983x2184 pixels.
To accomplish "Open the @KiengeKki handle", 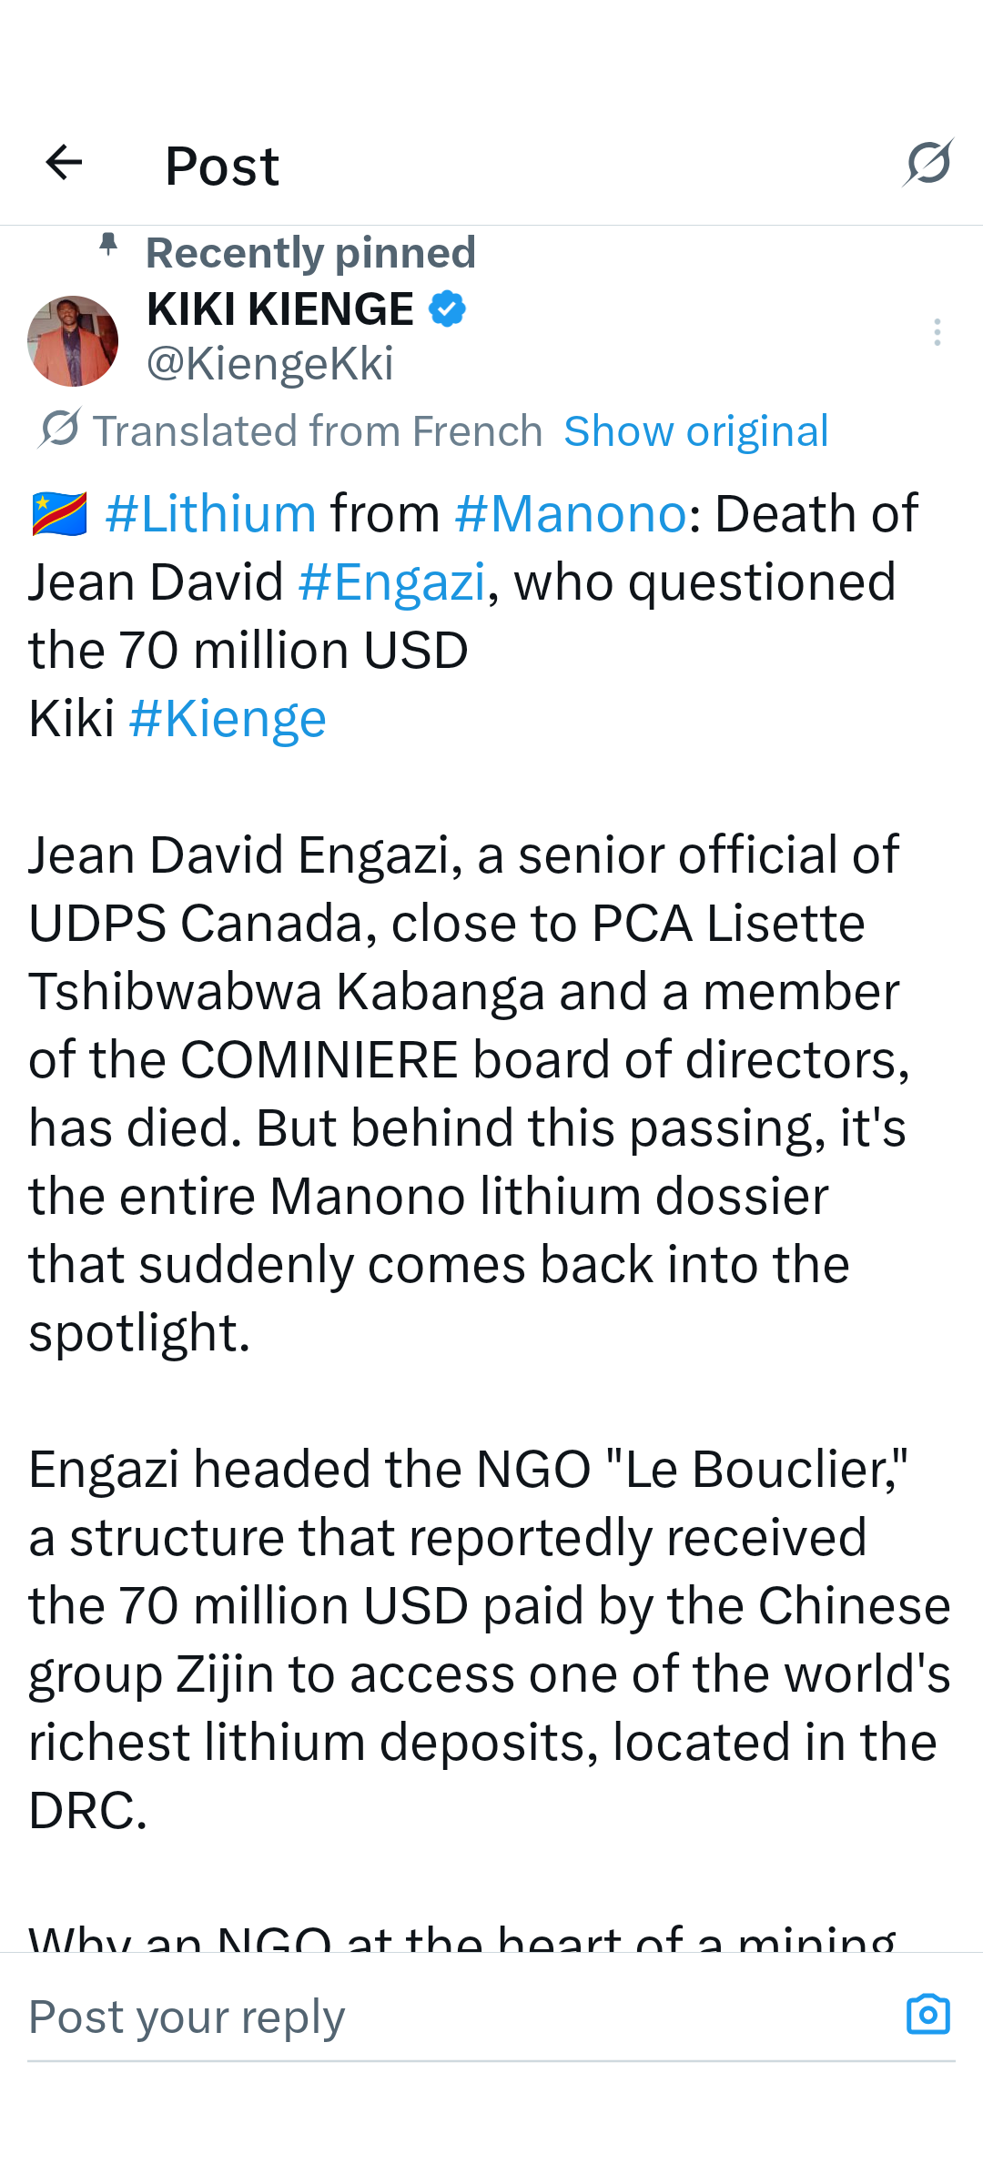I will [270, 363].
